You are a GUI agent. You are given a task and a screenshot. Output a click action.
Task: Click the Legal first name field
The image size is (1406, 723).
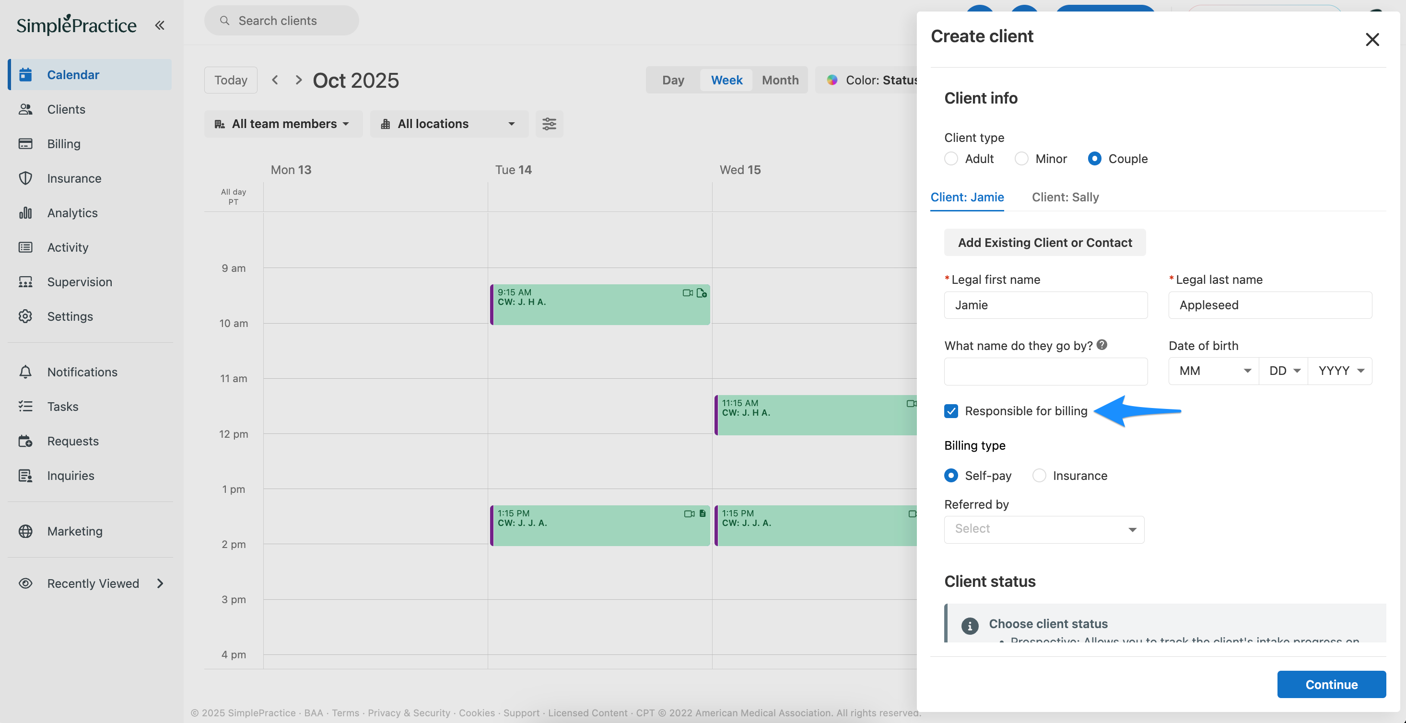pos(1046,305)
